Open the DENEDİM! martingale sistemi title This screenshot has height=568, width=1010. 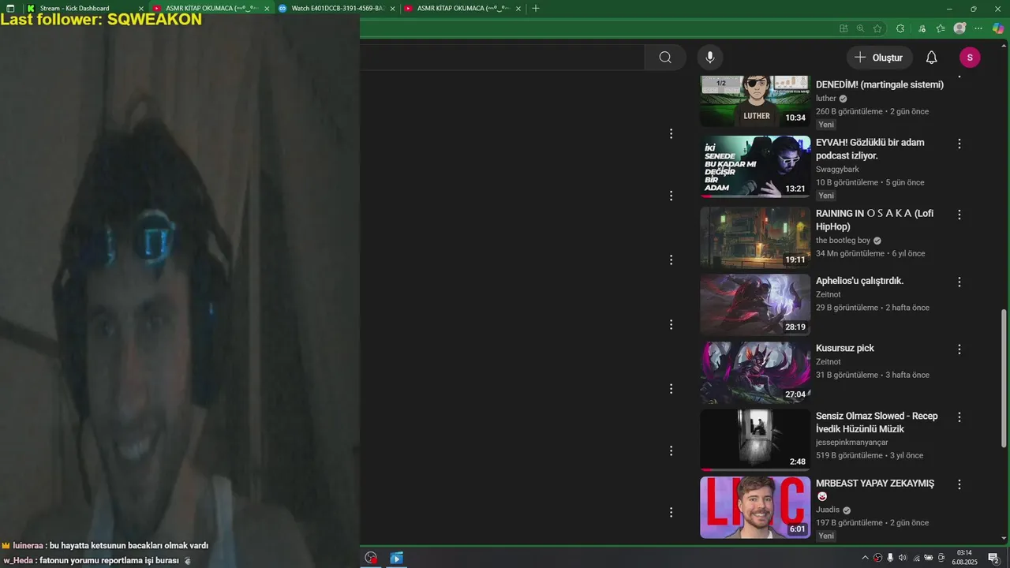point(880,84)
